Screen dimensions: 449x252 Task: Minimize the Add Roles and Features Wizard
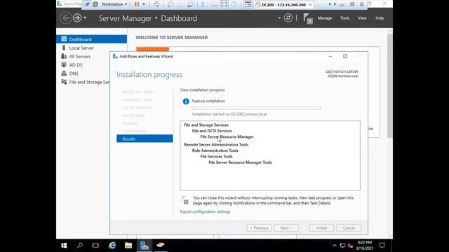(x=330, y=56)
